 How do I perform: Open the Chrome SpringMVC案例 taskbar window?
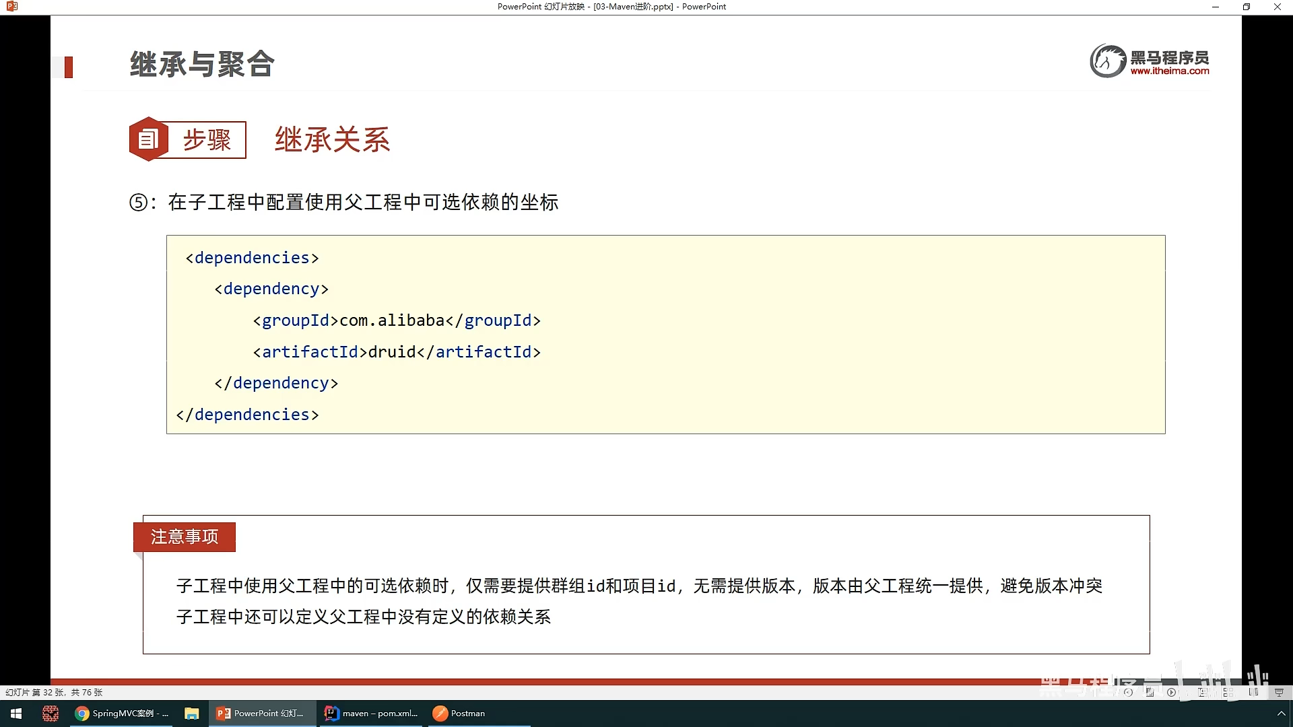coord(121,714)
